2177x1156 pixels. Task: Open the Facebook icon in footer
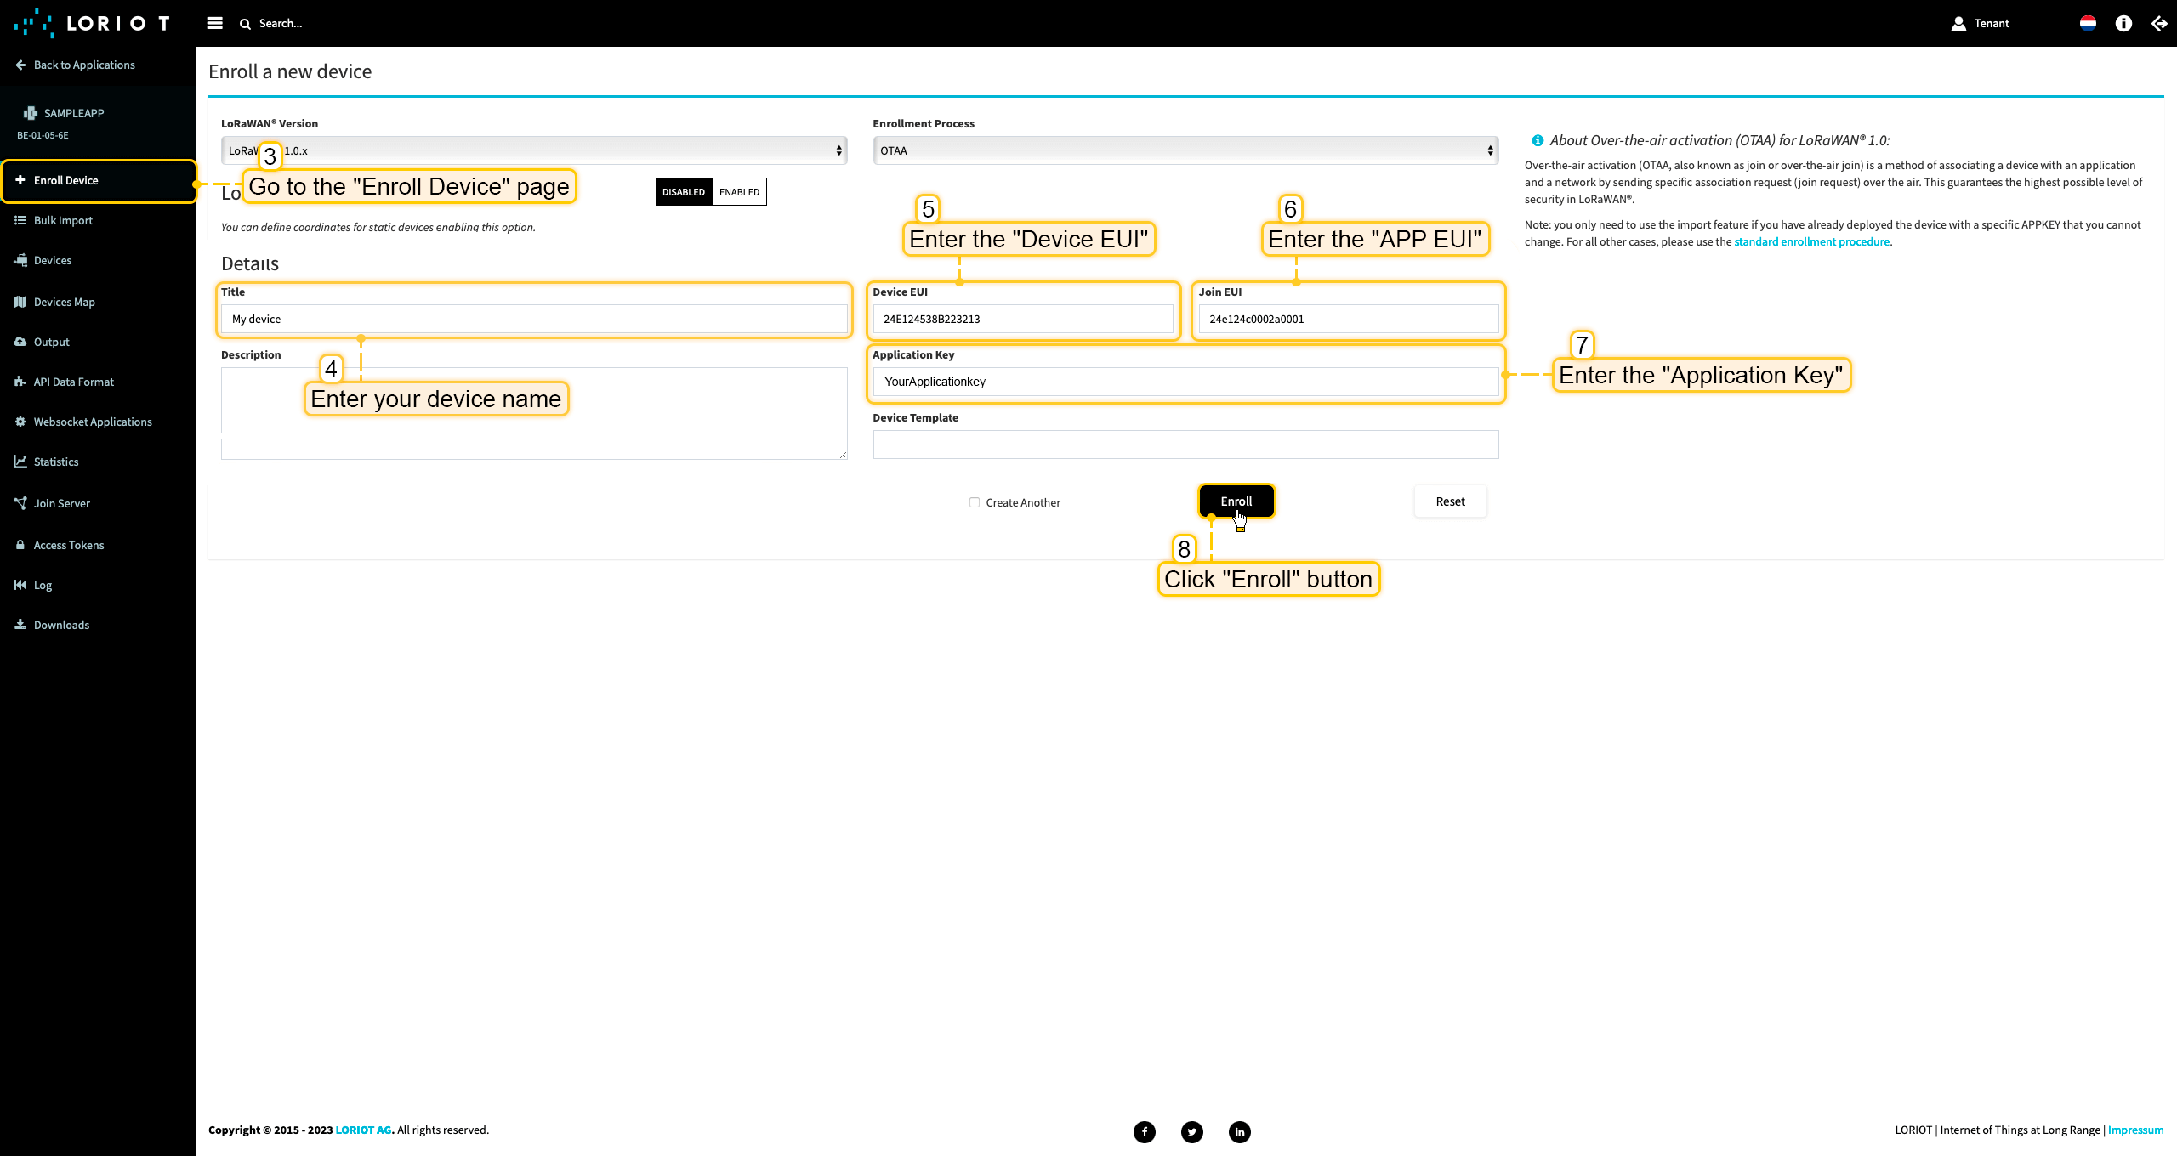coord(1145,1131)
